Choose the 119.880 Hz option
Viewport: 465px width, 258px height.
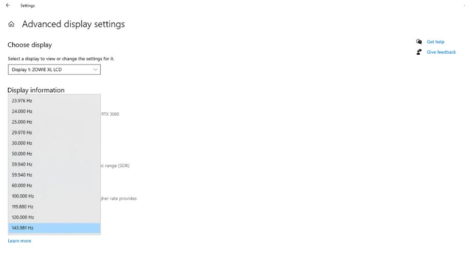coord(54,207)
